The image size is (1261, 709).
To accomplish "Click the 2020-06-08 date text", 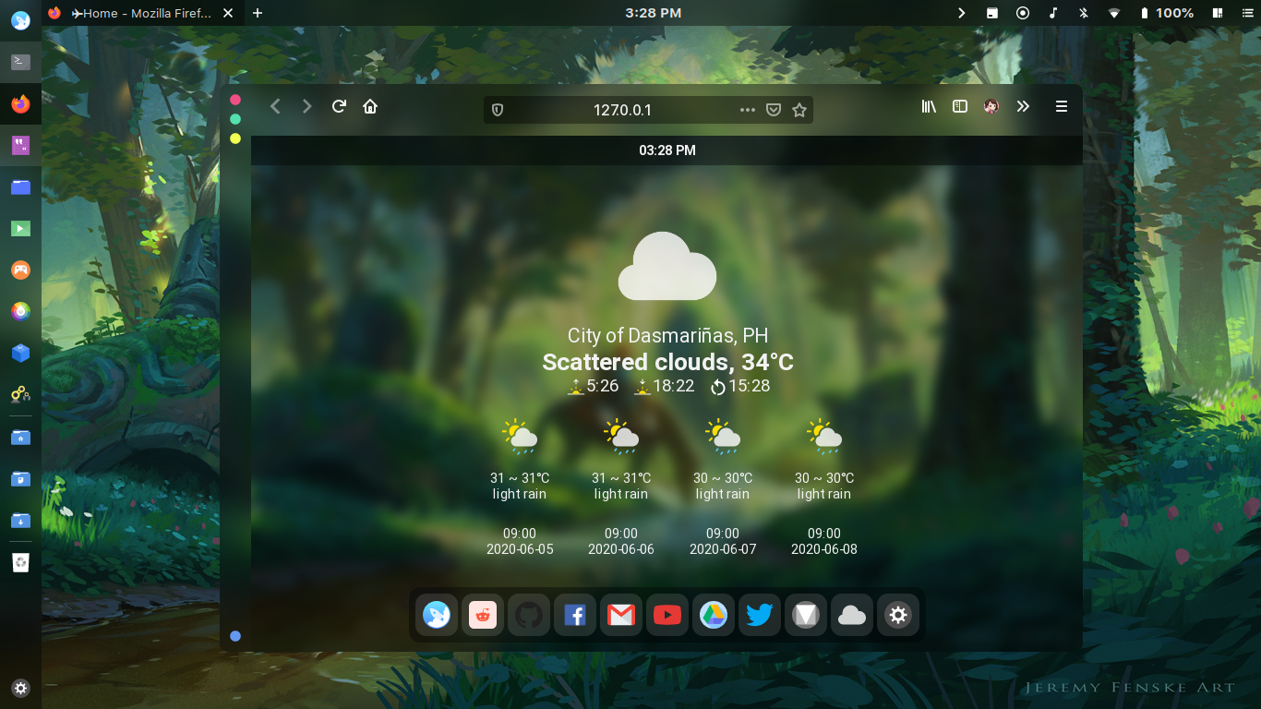I will pos(824,549).
